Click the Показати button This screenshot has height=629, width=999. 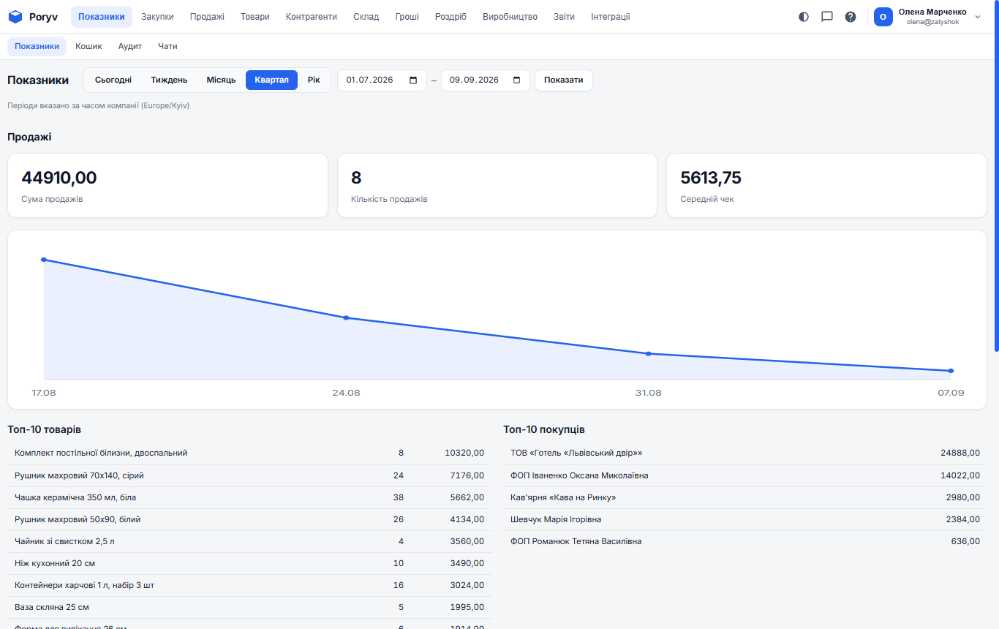pyautogui.click(x=564, y=80)
